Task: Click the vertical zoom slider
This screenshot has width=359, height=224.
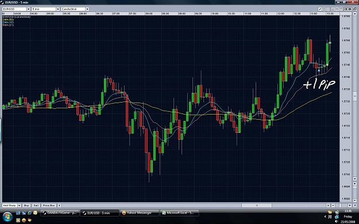Action: (355, 187)
